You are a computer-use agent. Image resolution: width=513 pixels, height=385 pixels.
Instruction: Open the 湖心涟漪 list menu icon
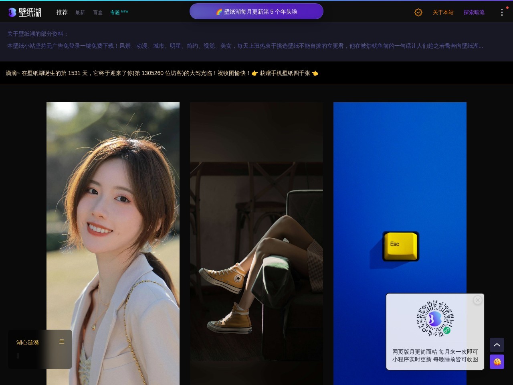[x=62, y=342]
